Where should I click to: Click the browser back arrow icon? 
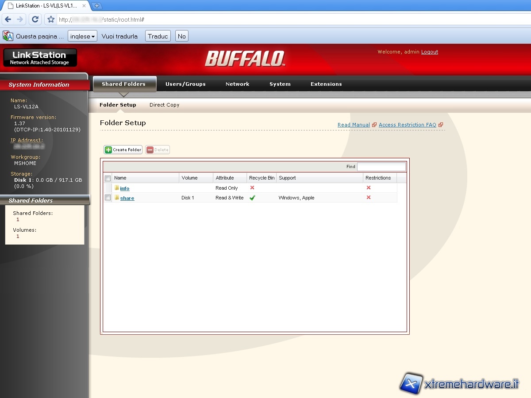coord(8,19)
